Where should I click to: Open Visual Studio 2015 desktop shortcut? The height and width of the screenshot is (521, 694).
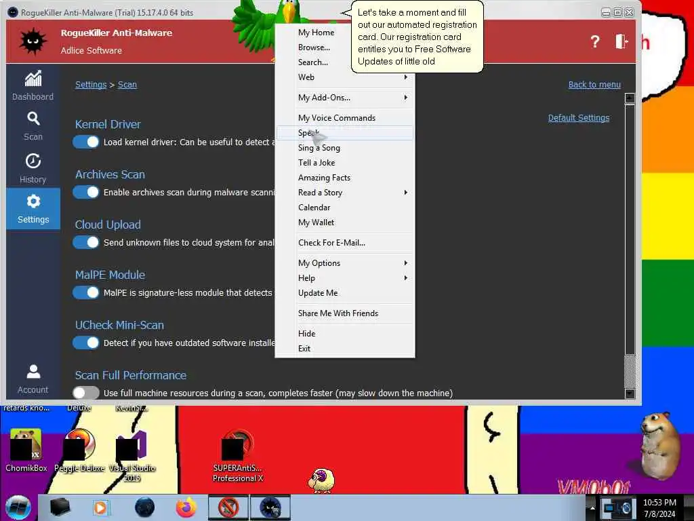tap(132, 455)
